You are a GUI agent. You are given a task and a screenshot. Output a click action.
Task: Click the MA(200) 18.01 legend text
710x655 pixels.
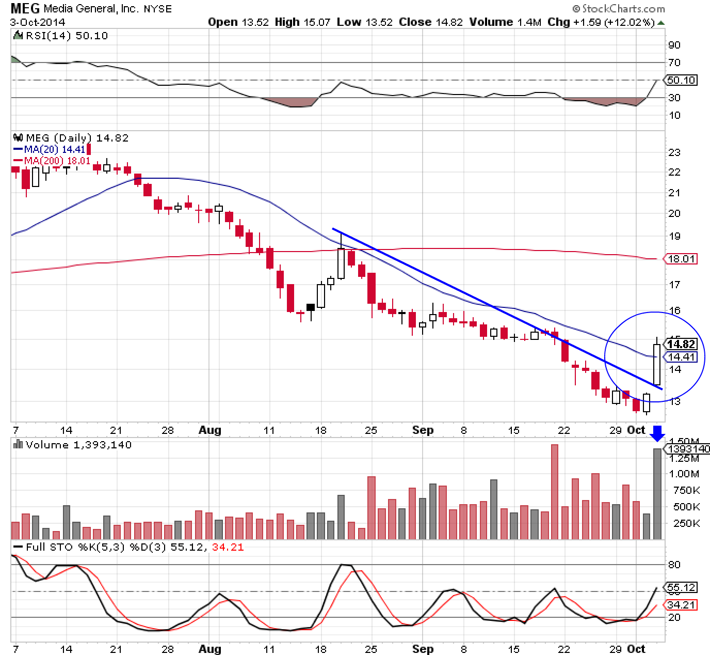pos(57,160)
